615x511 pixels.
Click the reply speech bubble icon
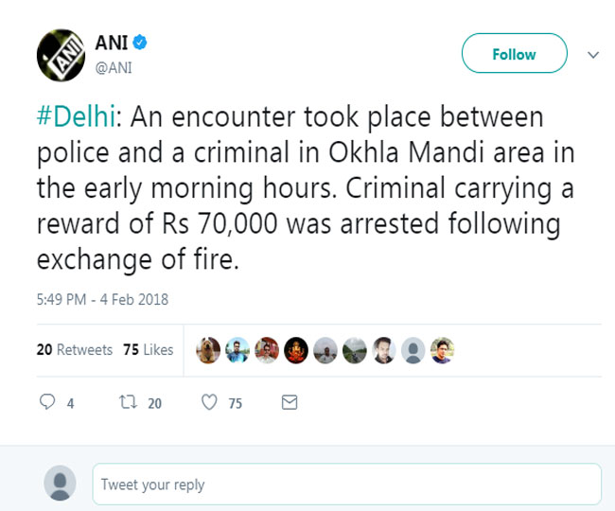coord(47,401)
